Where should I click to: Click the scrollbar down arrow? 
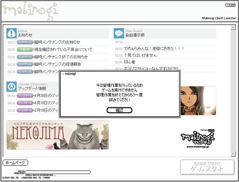tap(233, 154)
